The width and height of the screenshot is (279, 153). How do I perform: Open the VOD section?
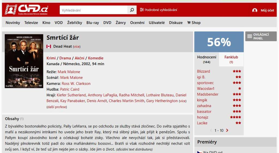tap(59, 23)
